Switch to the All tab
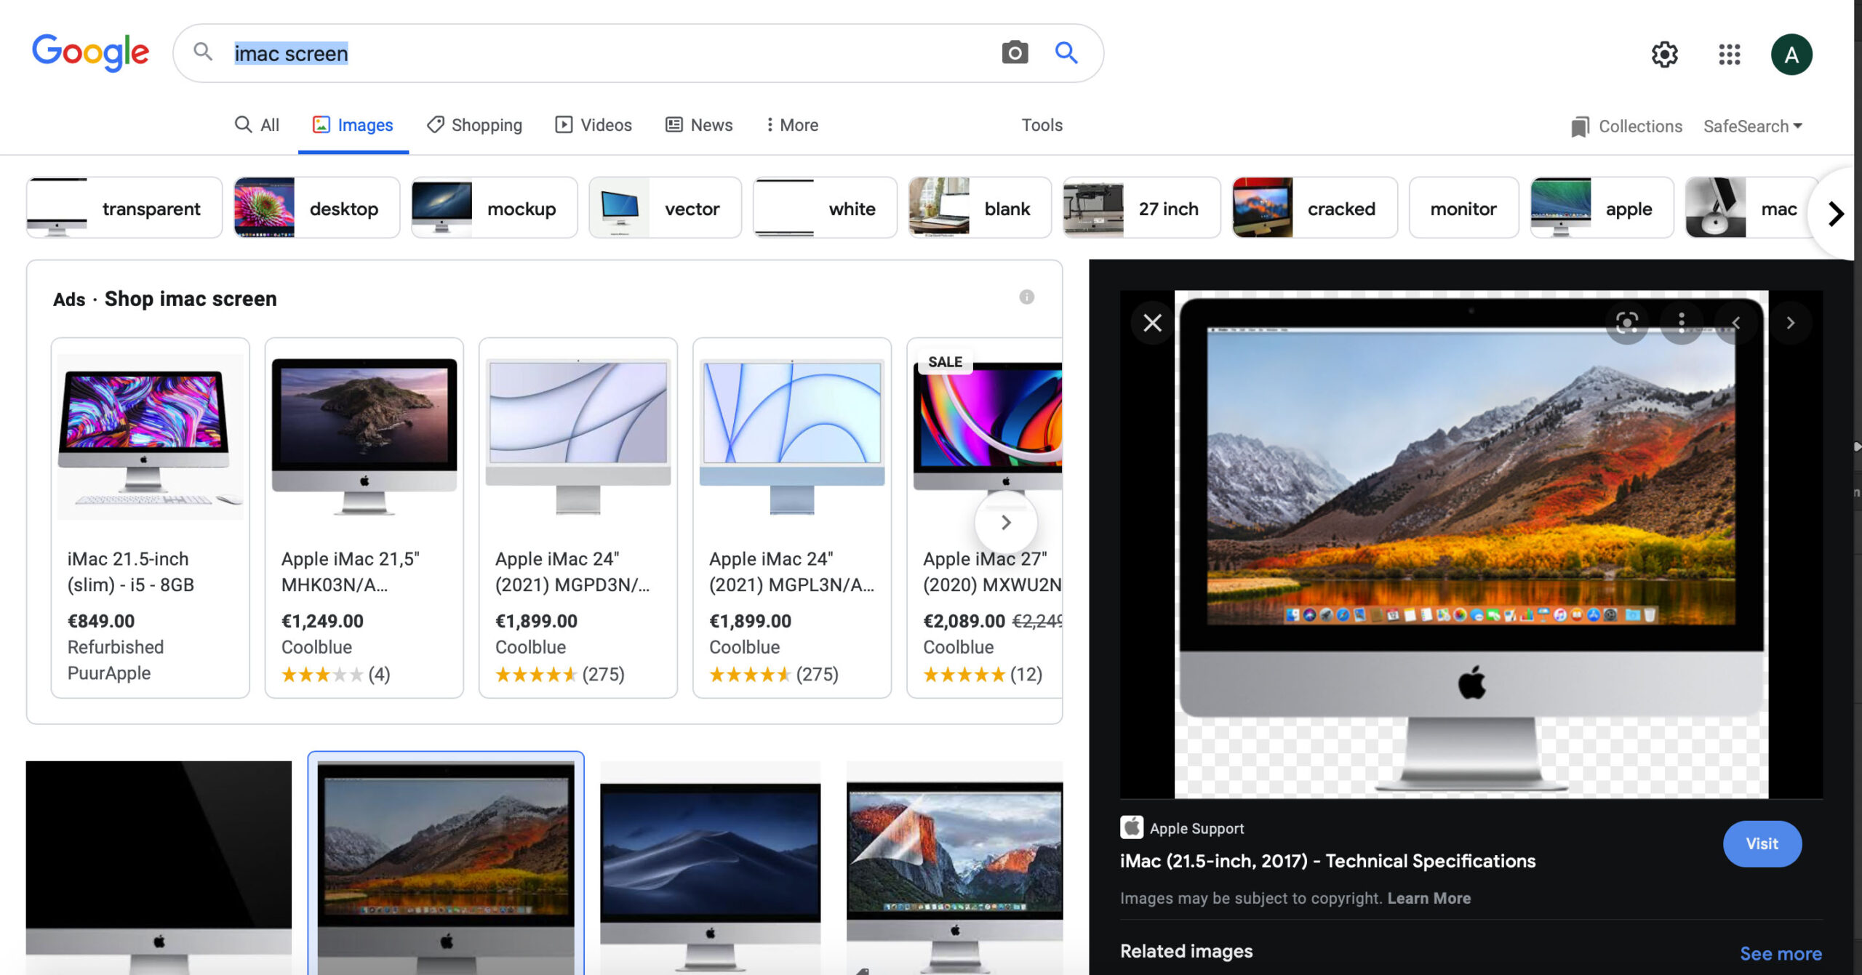 point(257,125)
